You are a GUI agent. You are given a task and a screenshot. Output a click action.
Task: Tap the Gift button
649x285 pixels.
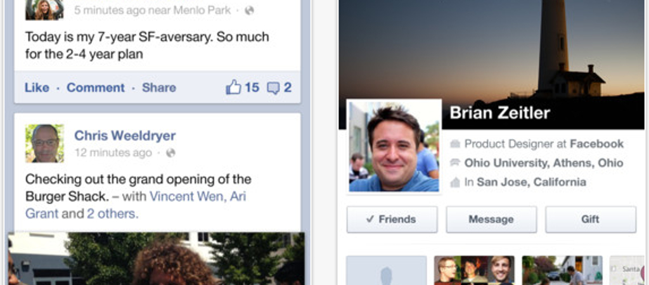591,220
